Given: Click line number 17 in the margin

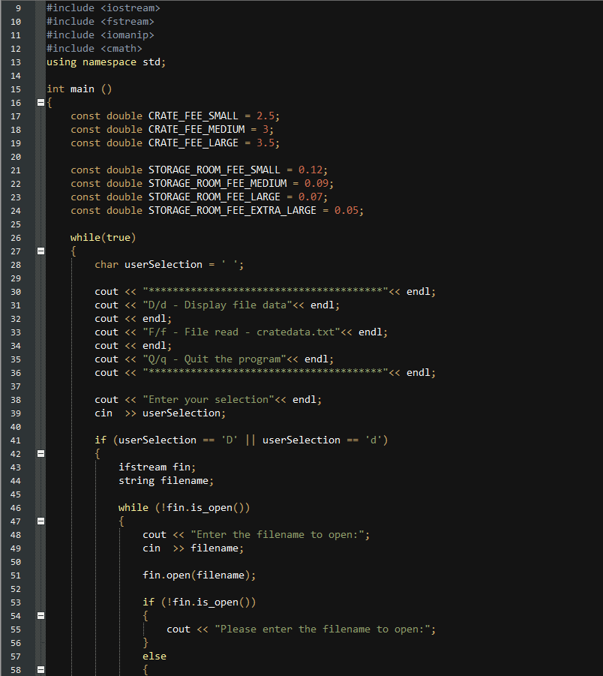Looking at the screenshot, I should (15, 116).
